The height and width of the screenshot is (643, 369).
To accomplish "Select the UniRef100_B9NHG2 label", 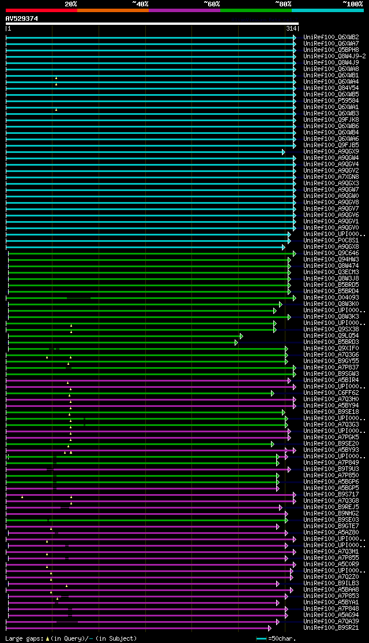I will [x=331, y=514].
